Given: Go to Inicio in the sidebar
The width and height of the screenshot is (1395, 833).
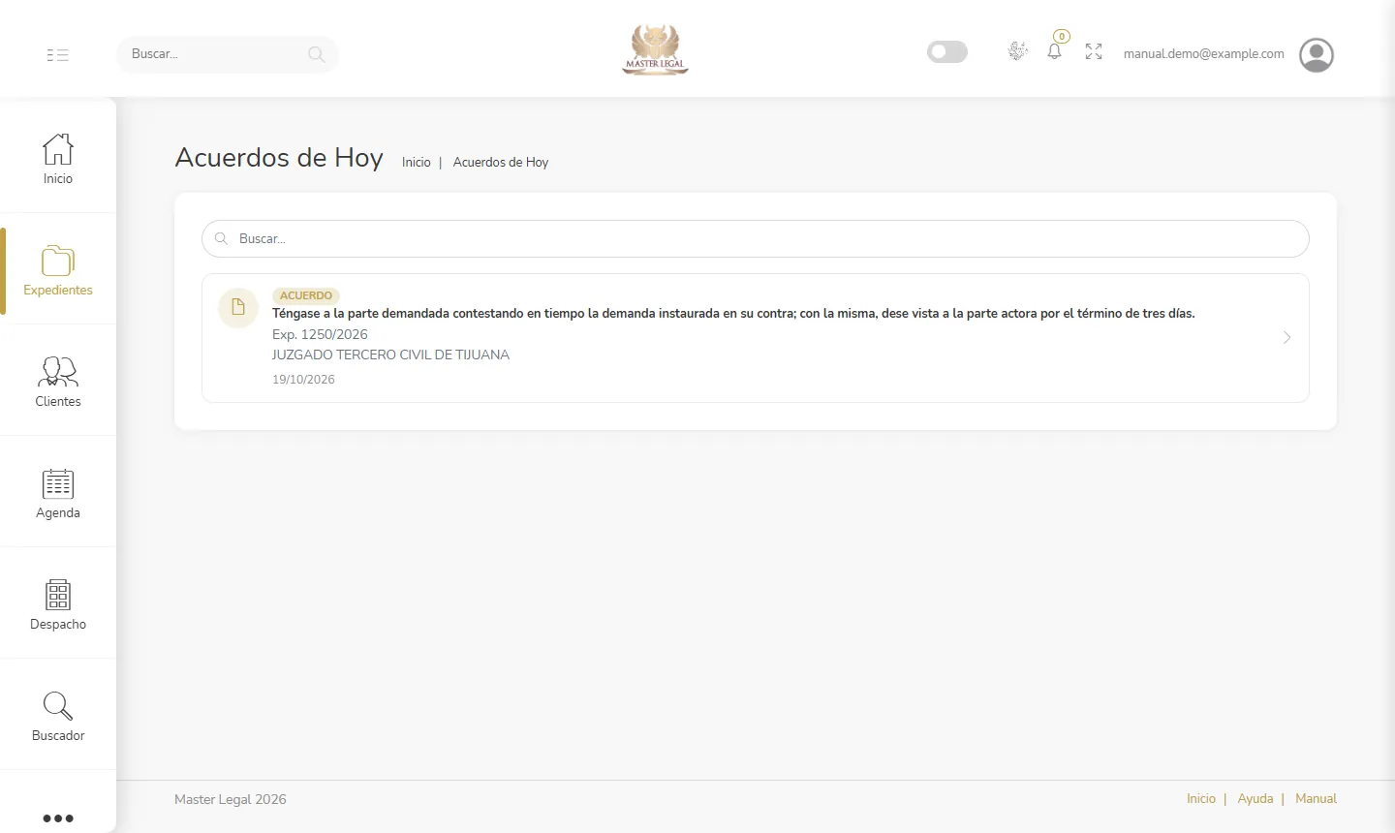Looking at the screenshot, I should click(x=58, y=158).
